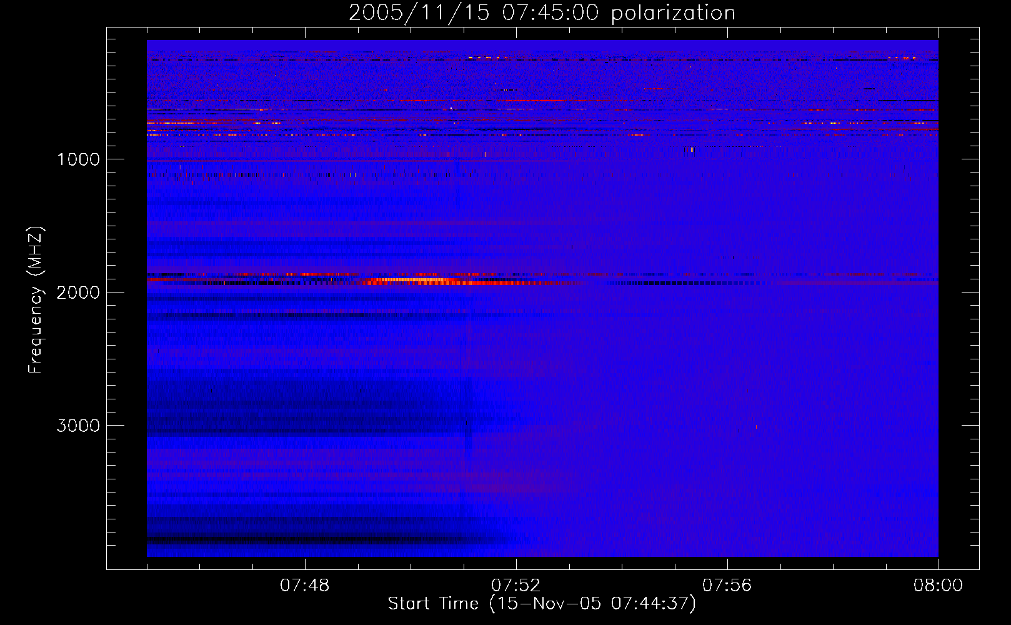The width and height of the screenshot is (1011, 625).
Task: Click the '07:56' time tick label
Action: pos(727,586)
